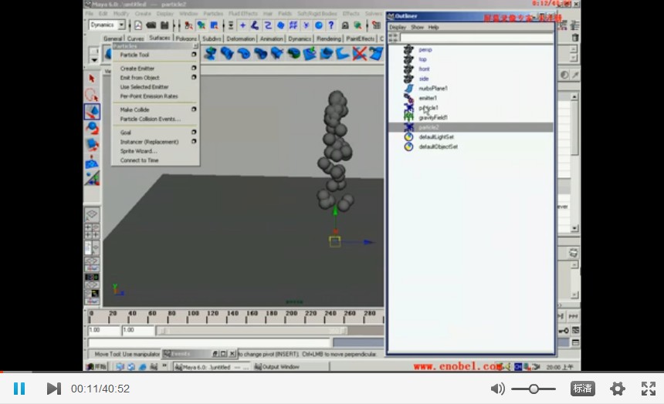This screenshot has height=404, width=664.
Task: Open Maya 6.0 taskbar button
Action: tap(212, 367)
